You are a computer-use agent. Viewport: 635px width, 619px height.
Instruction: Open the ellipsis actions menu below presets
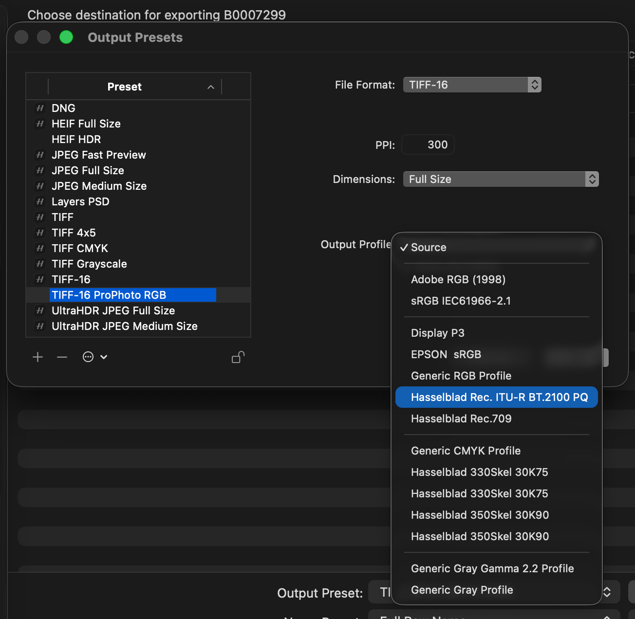coord(94,357)
